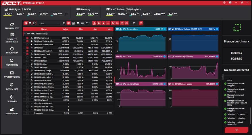The image size is (252, 135).
Task: Click the Memory usage 56.2 % value
Action: click(x=81, y=14)
